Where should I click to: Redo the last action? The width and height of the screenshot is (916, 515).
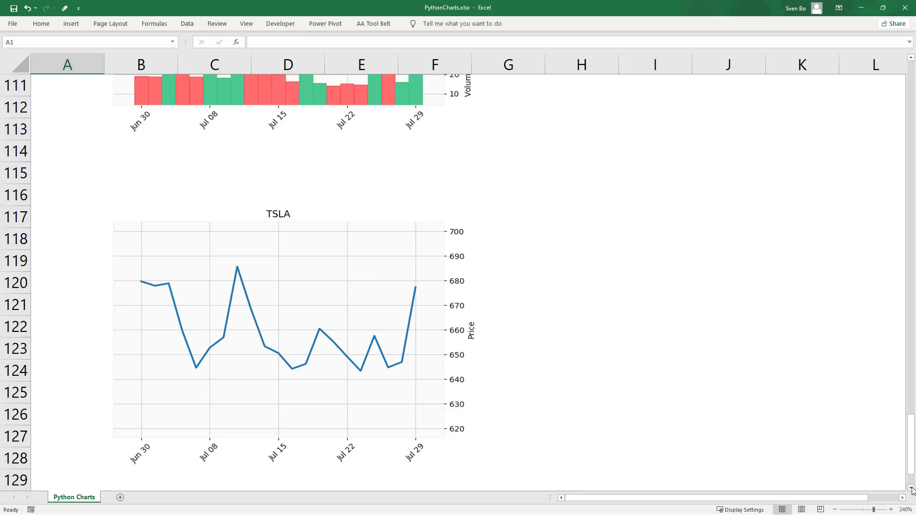pos(45,8)
